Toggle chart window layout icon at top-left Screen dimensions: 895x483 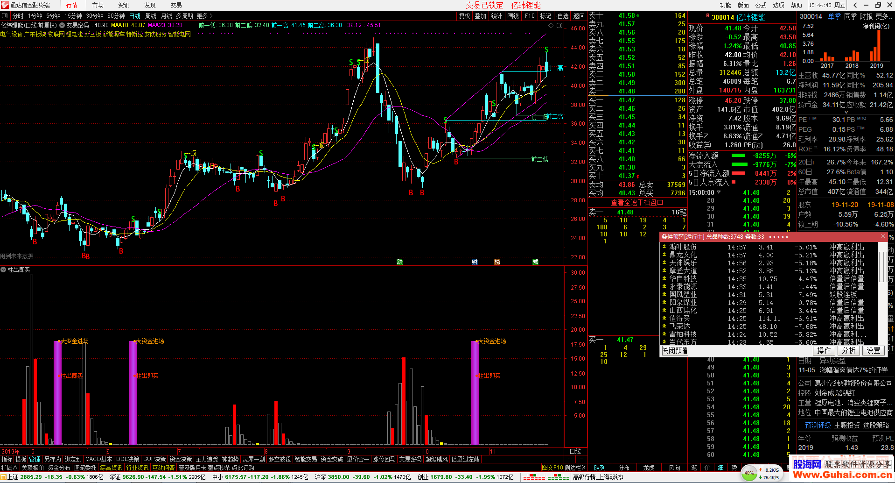[x=5, y=16]
